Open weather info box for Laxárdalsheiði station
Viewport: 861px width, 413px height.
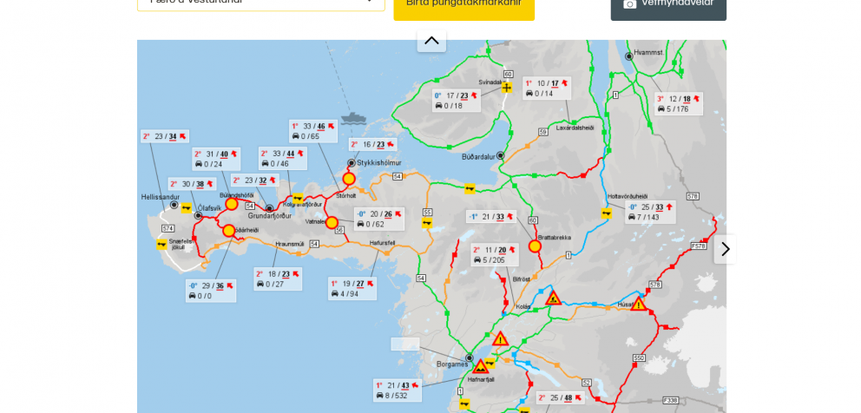click(547, 88)
